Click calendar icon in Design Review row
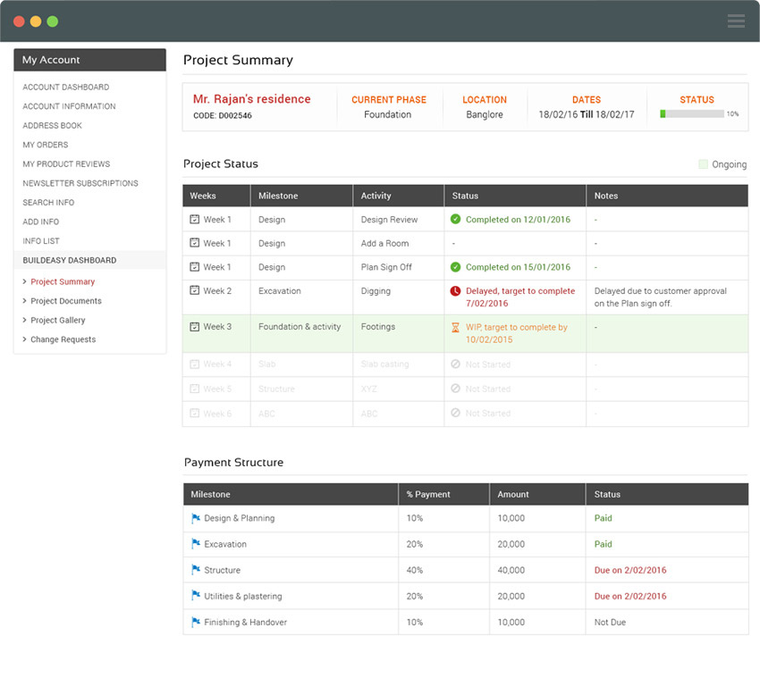Screen dimensions: 760x686 click(194, 220)
